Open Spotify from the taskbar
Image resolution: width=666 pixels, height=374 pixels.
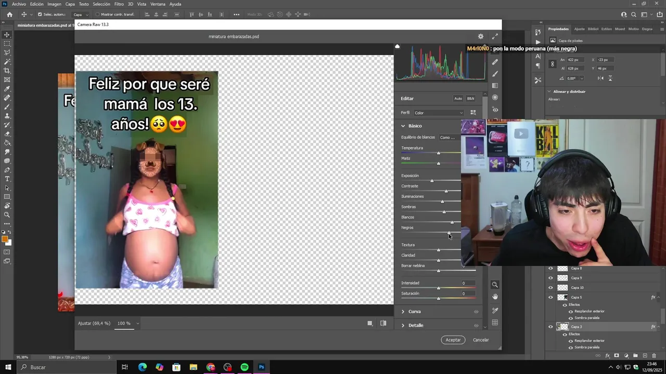click(245, 367)
